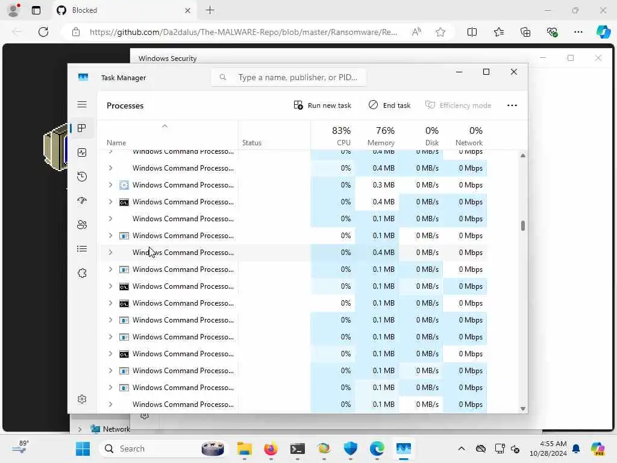Show hidden system tray icons
Screen dimensions: 617x463
pos(461,449)
